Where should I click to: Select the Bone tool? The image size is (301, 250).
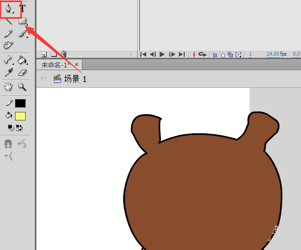click(x=8, y=60)
